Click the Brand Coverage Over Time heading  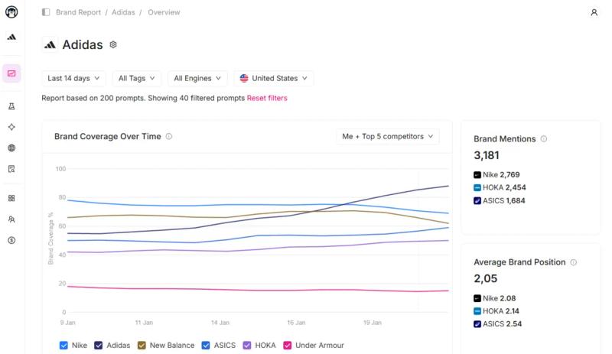click(108, 137)
